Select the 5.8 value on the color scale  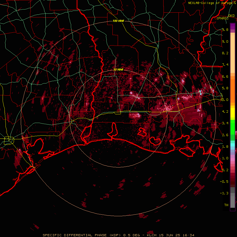coord(225,88)
